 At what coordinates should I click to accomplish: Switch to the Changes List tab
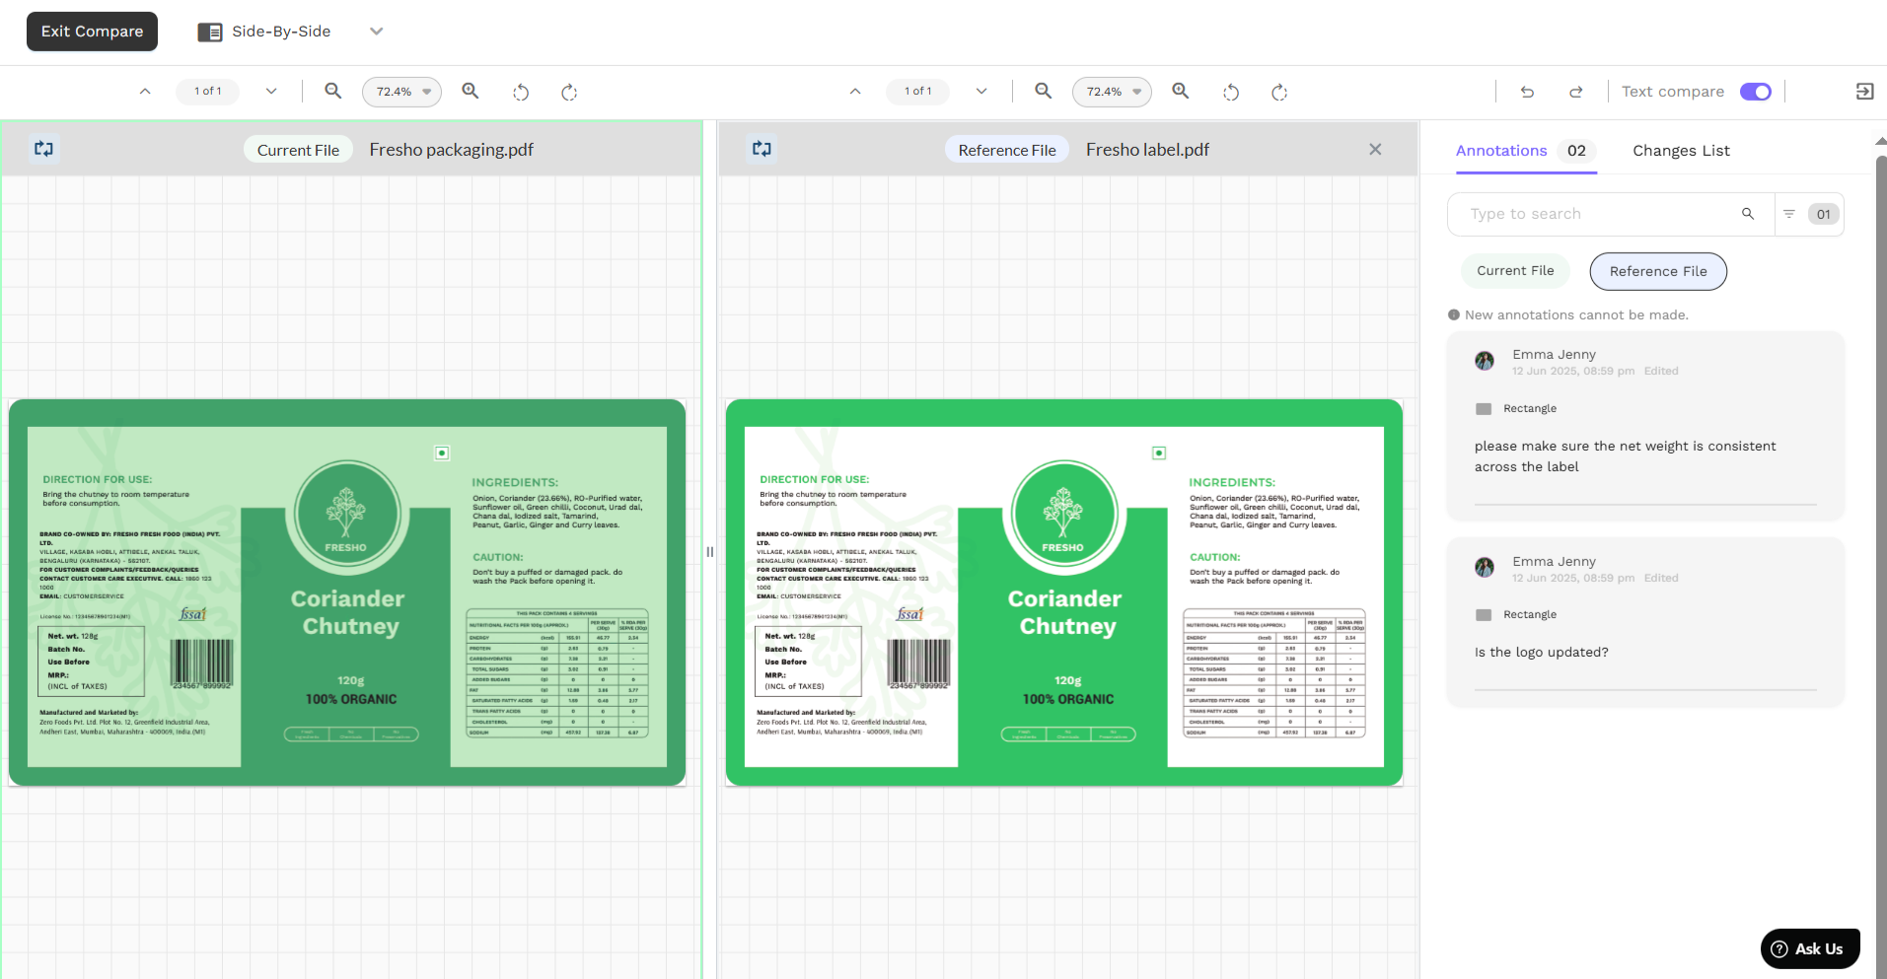(1681, 151)
